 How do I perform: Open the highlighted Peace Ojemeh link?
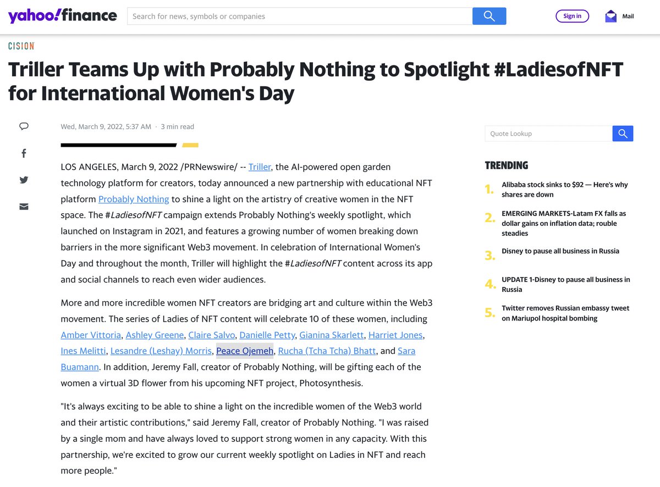(245, 351)
